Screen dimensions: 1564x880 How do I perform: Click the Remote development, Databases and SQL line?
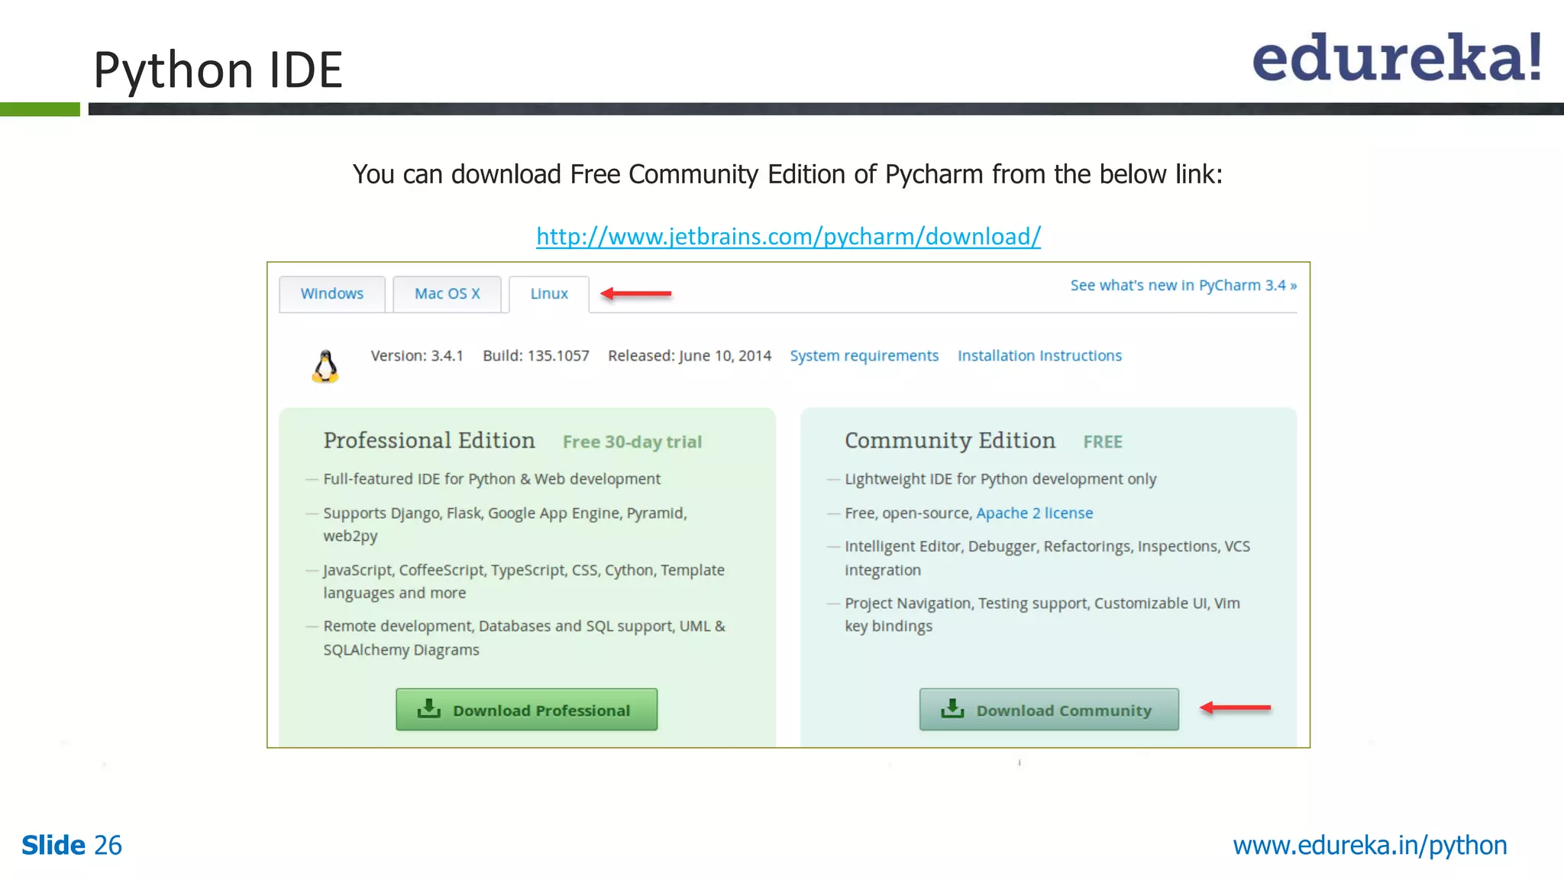(x=524, y=638)
